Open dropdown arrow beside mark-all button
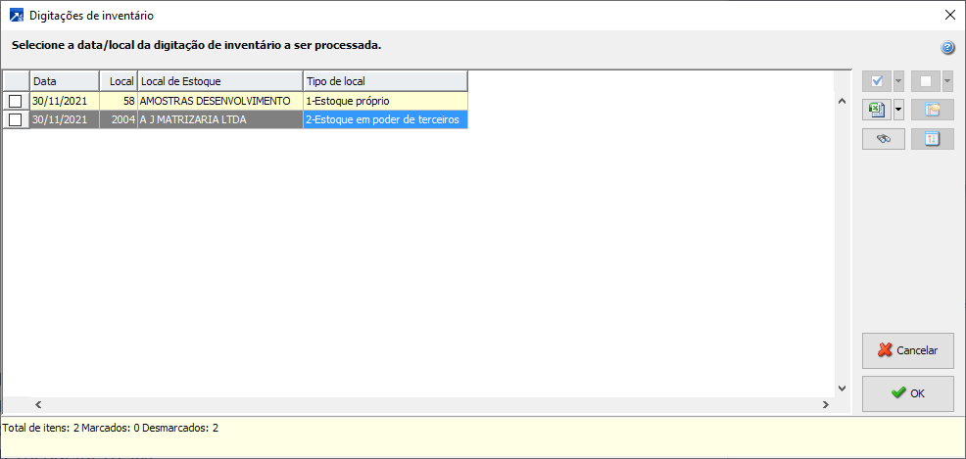966x459 pixels. (x=898, y=80)
